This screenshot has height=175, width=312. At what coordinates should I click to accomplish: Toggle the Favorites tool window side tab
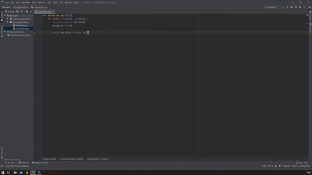click(2, 153)
